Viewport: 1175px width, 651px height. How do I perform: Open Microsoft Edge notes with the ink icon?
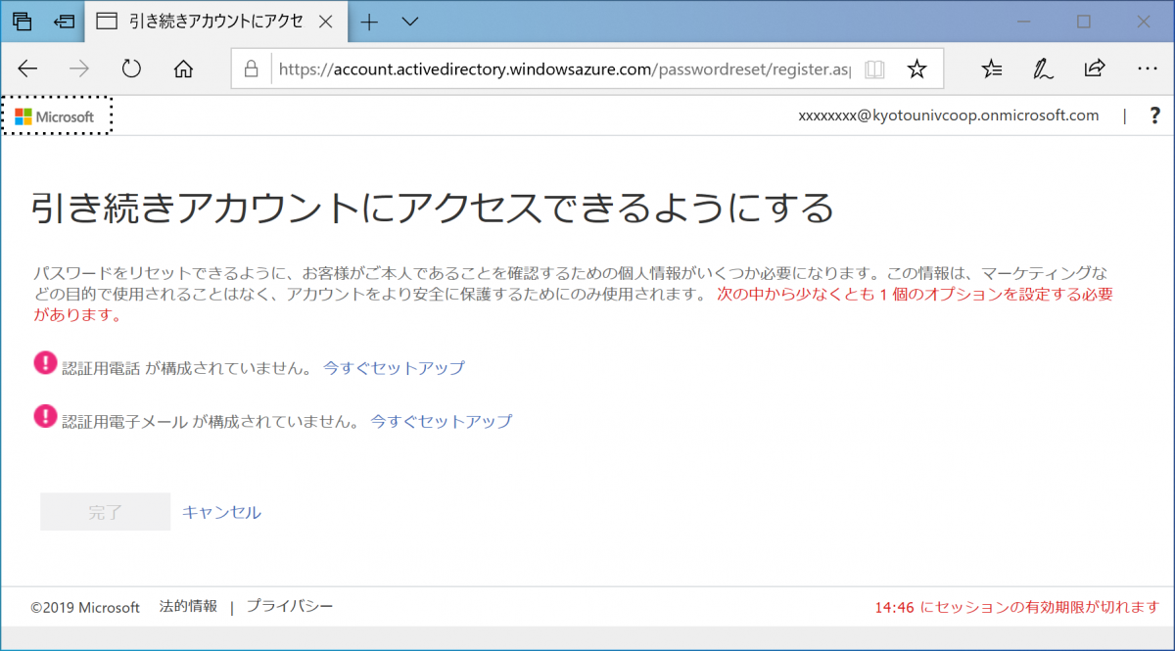pos(1043,69)
